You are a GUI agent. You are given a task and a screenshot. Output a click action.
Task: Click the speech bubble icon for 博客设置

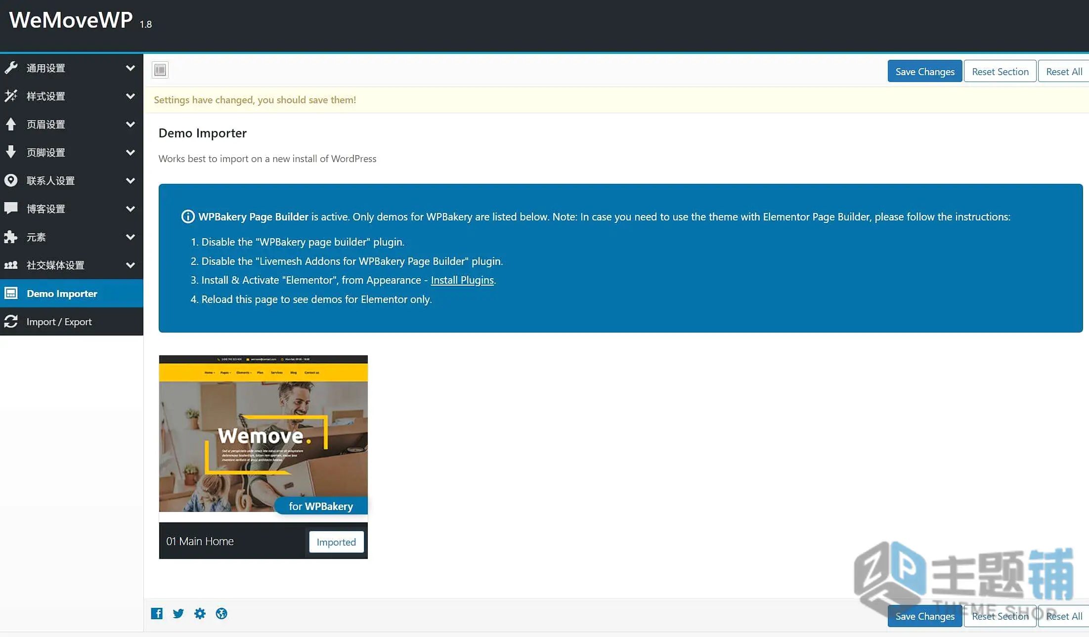pos(11,208)
